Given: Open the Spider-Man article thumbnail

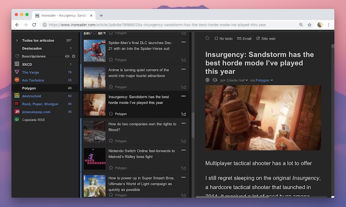Looking at the screenshot, I should coord(94,51).
